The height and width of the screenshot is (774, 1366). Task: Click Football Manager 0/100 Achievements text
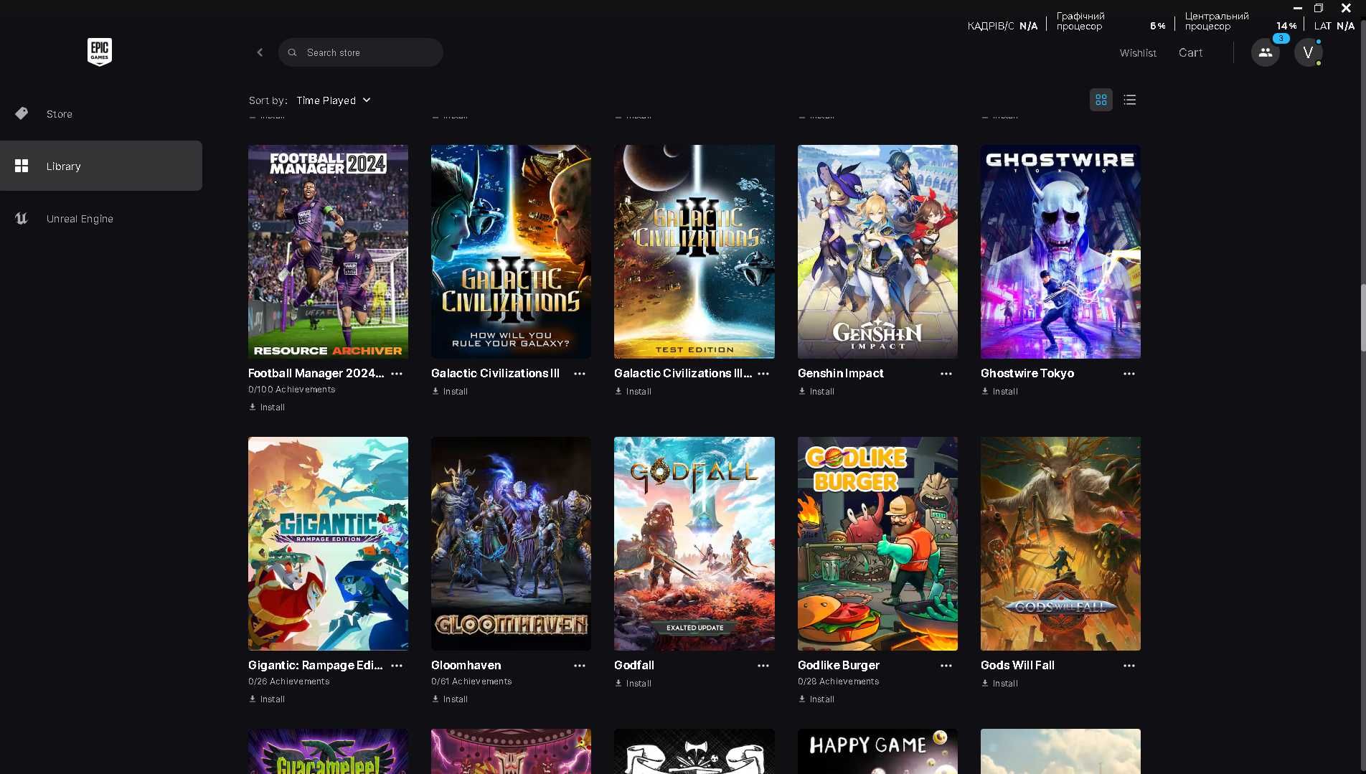click(291, 390)
